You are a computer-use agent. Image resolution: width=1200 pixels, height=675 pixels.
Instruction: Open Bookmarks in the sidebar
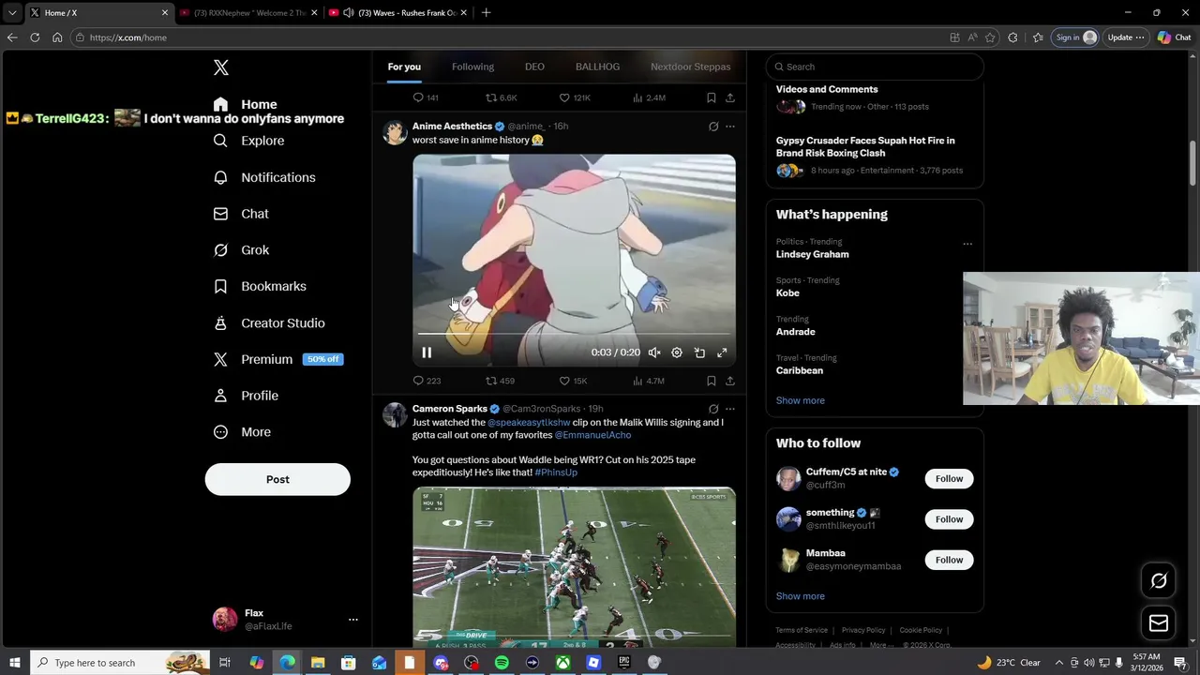260,286
